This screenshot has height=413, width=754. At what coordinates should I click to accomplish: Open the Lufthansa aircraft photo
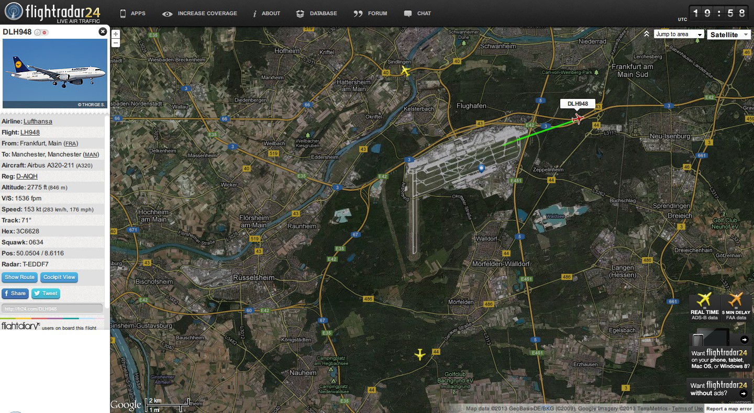click(55, 73)
